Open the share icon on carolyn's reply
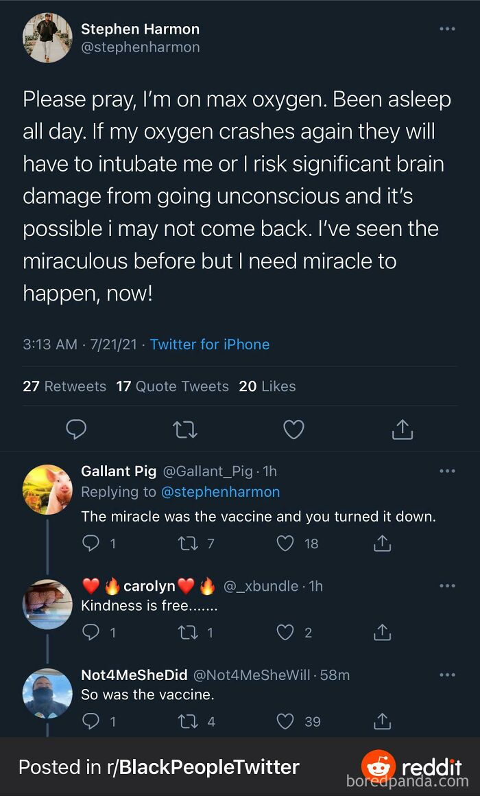Viewport: 480px width, 796px height. coord(381,632)
